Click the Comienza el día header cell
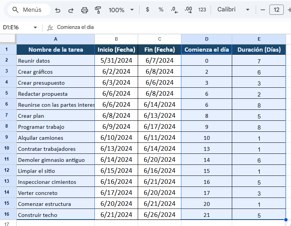 (x=206, y=50)
